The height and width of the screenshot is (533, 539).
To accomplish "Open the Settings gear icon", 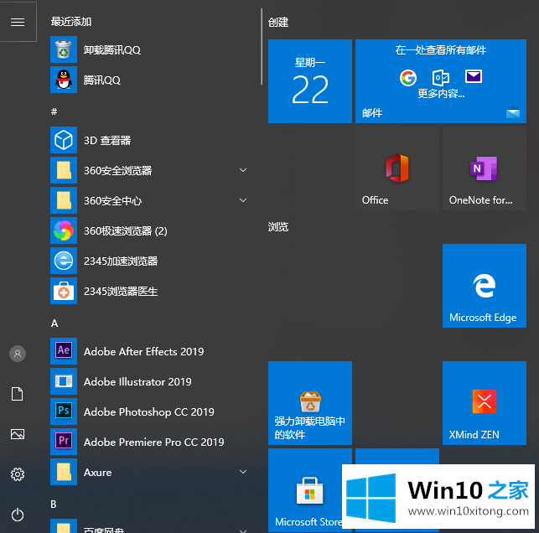I will tap(18, 474).
